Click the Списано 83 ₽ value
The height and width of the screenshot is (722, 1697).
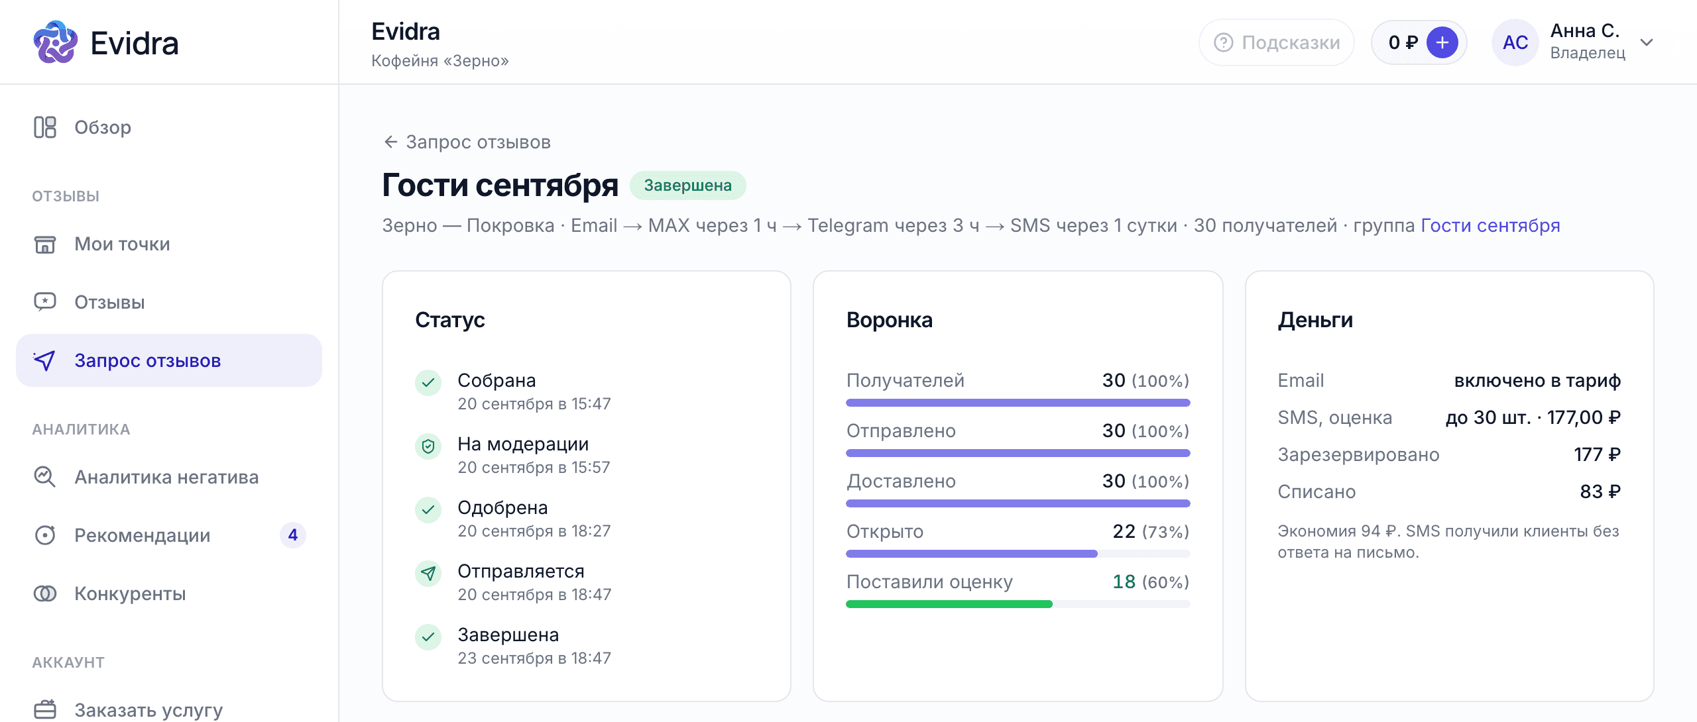point(1600,492)
